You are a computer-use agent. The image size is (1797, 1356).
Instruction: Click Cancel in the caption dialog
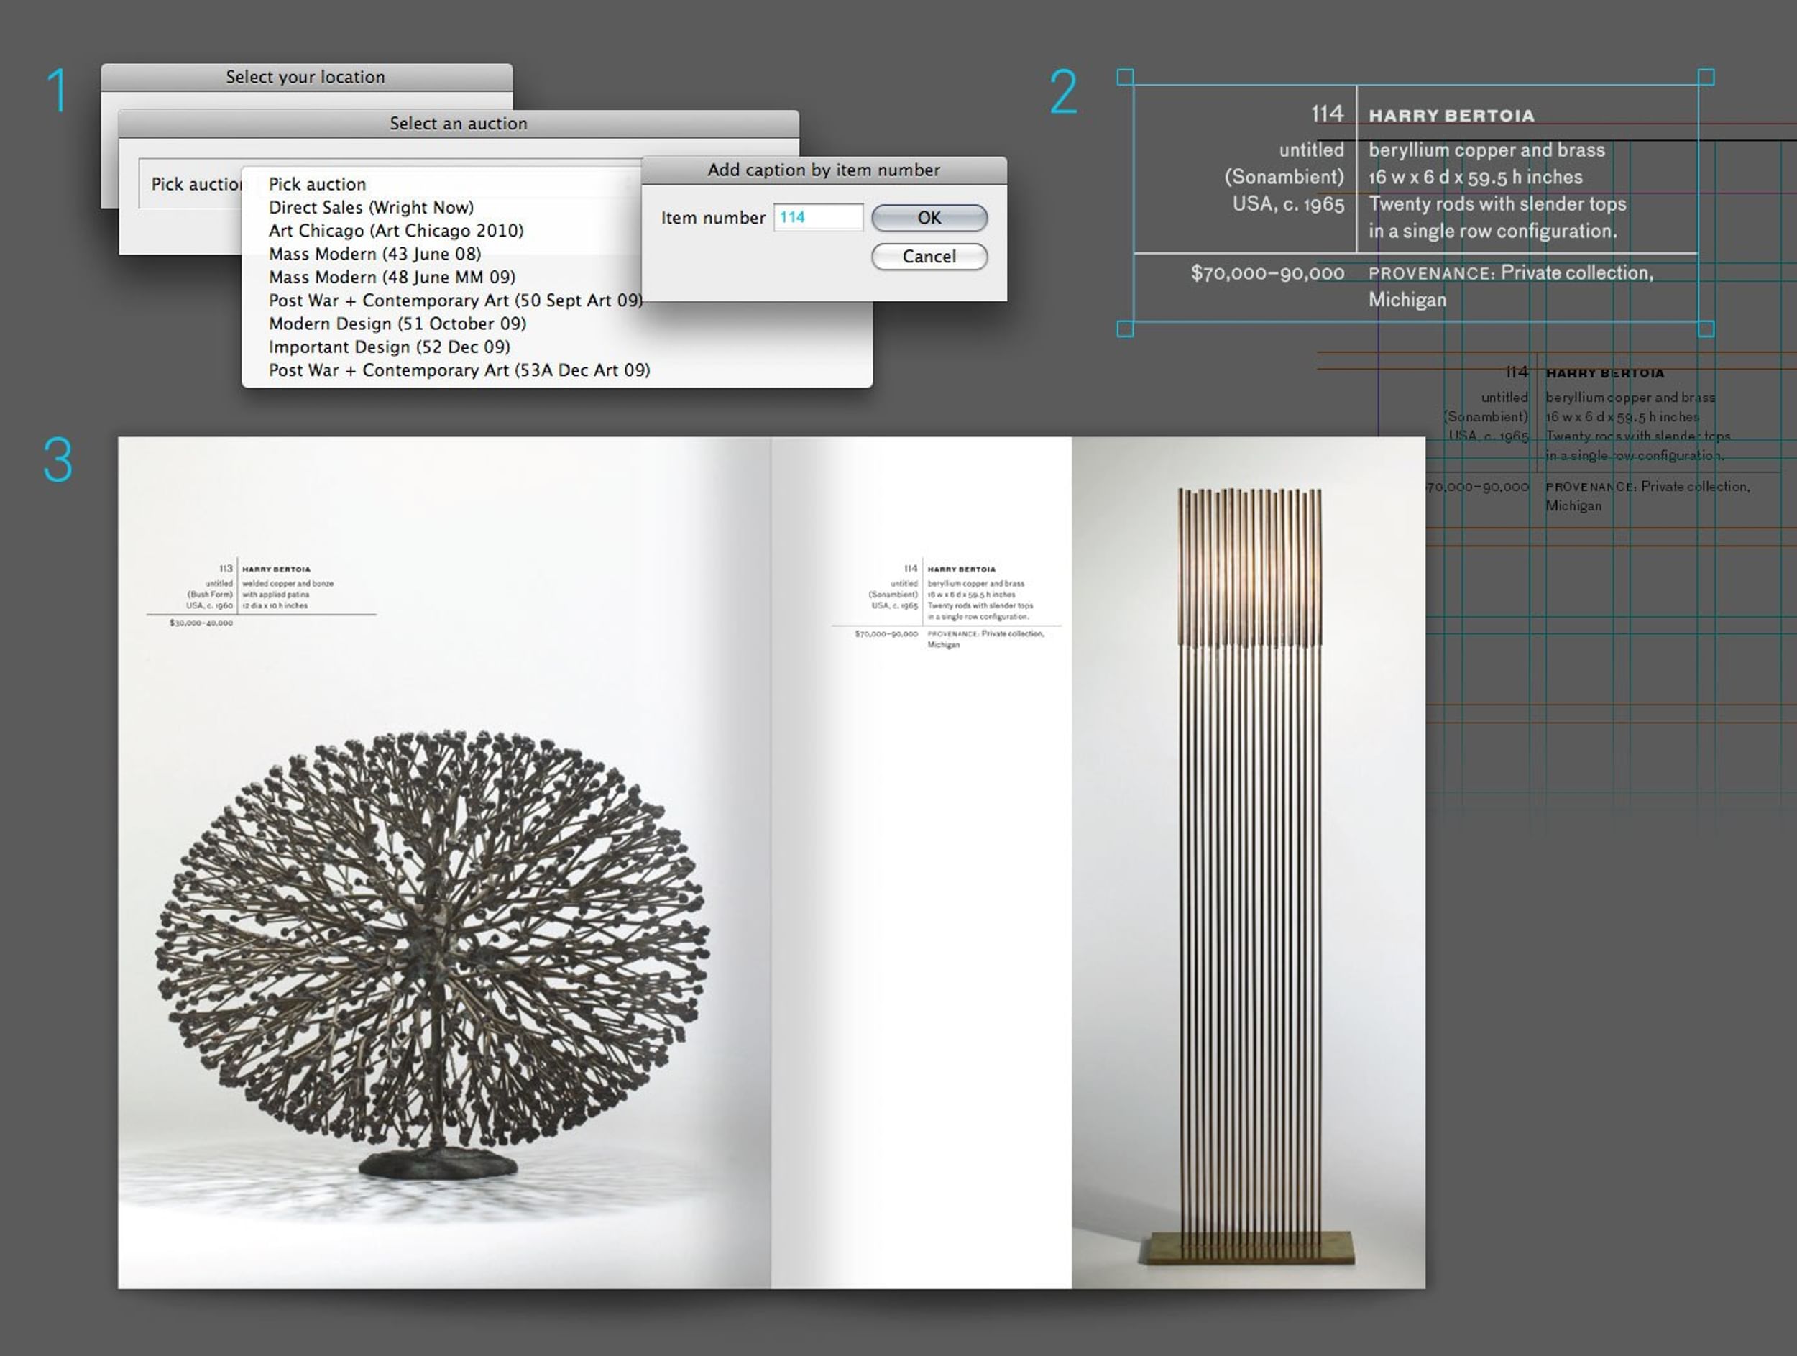point(929,257)
